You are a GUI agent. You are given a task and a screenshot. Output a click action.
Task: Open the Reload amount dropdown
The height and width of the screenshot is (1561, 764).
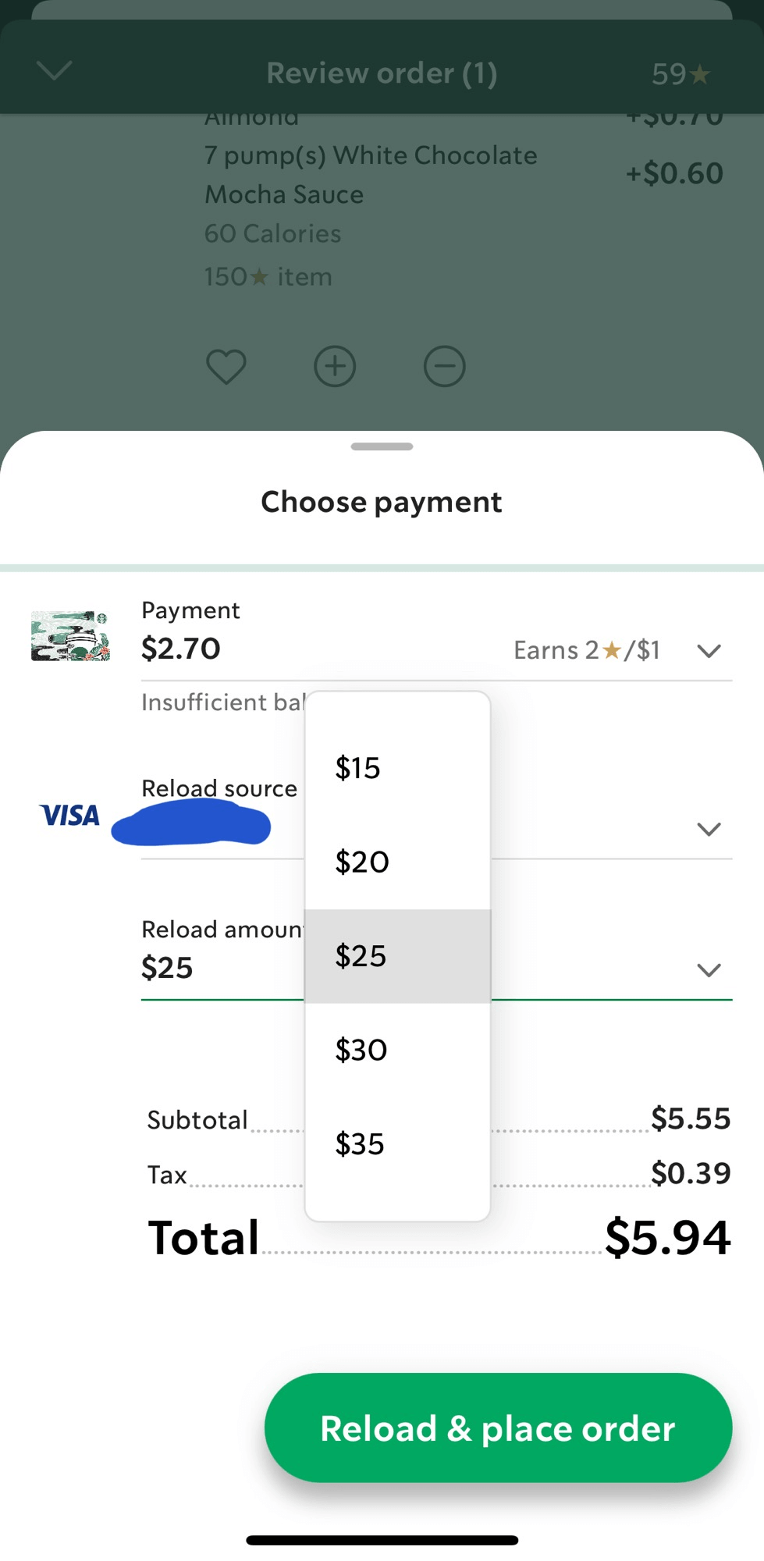coord(709,970)
